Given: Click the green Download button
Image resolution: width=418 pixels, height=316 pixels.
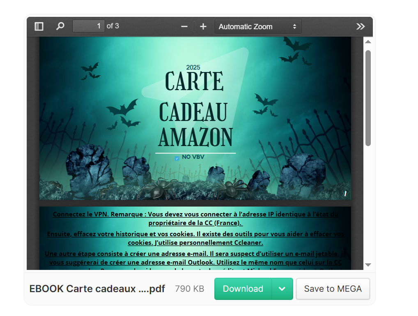Looking at the screenshot, I should tap(243, 289).
